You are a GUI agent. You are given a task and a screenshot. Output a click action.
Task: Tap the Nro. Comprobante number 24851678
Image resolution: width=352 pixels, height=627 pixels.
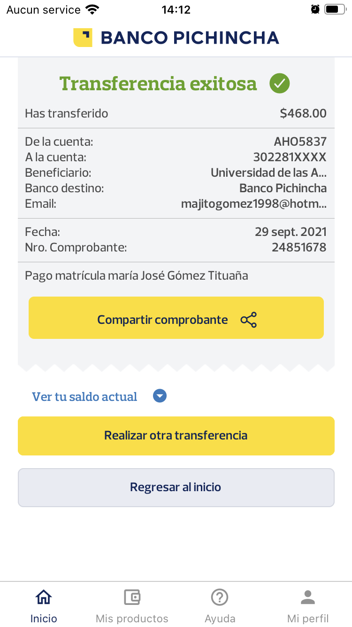coord(298,247)
